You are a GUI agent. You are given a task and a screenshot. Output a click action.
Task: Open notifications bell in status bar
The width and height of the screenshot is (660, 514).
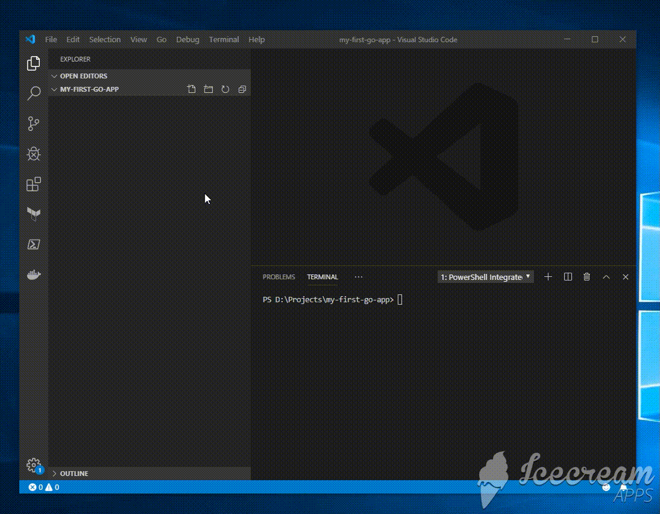click(623, 487)
